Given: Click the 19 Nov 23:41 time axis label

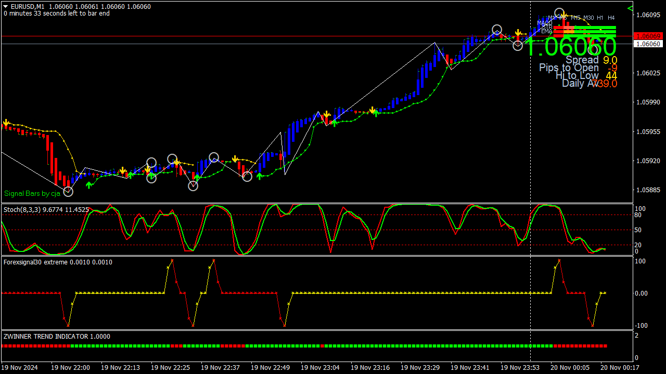Looking at the screenshot, I should coord(470,368).
